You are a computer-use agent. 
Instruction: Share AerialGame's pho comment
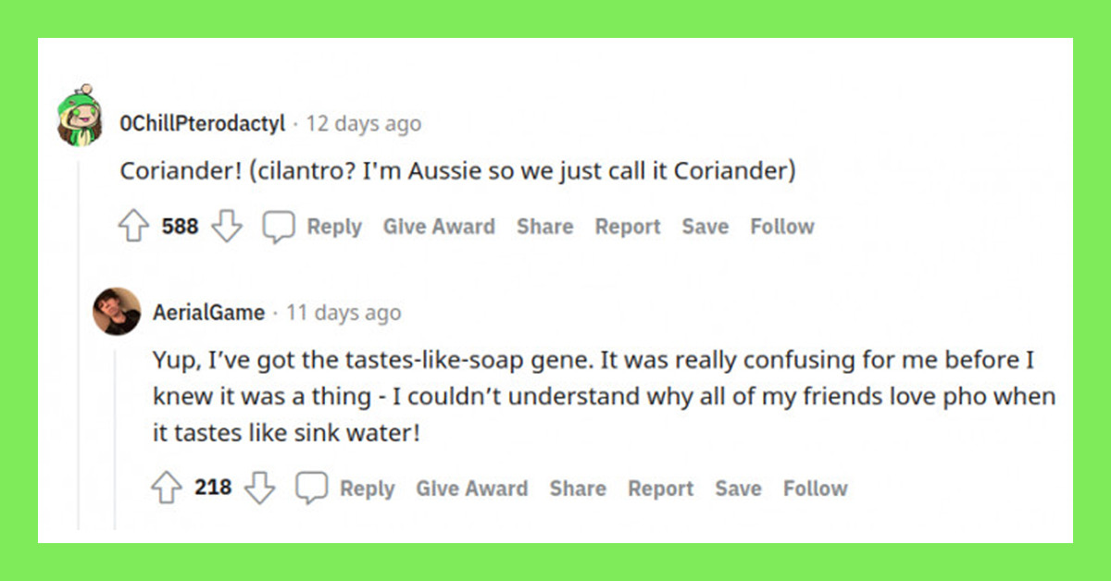(578, 488)
